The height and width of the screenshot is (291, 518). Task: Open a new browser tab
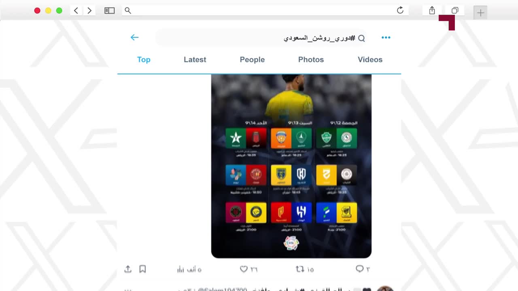[480, 13]
